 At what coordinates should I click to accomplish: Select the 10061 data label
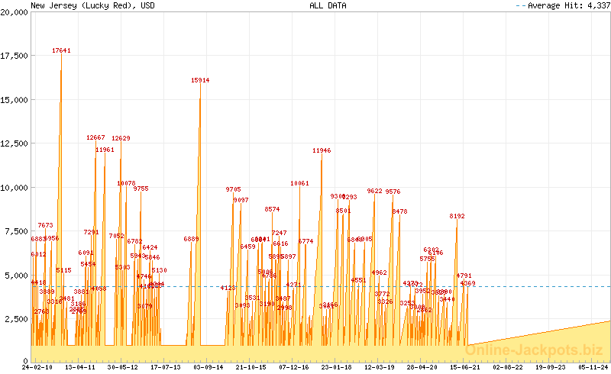coord(299,183)
